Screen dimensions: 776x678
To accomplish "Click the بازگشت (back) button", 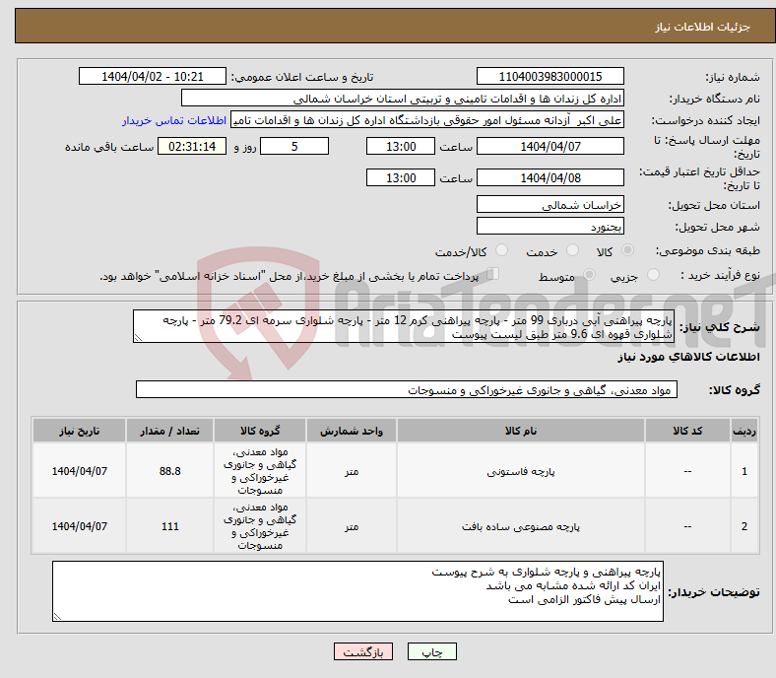I will (363, 651).
